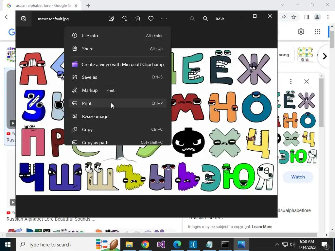Open Visual Studio from the taskbar

[x=161, y=244]
